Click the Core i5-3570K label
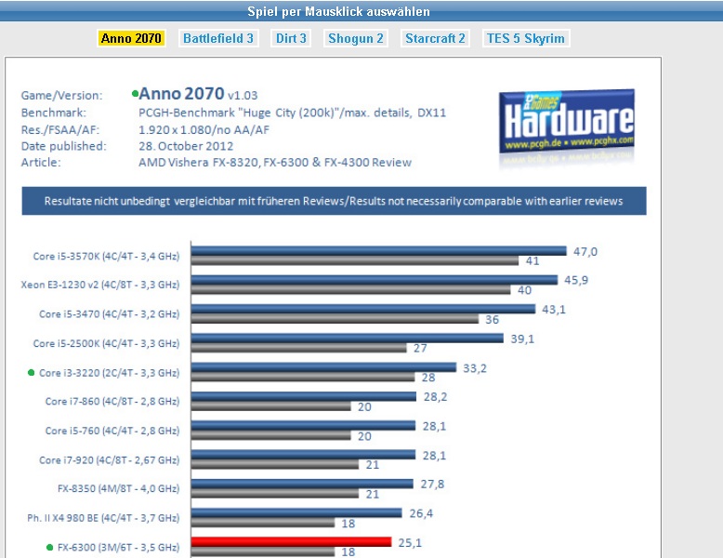The image size is (723, 558). (x=106, y=256)
